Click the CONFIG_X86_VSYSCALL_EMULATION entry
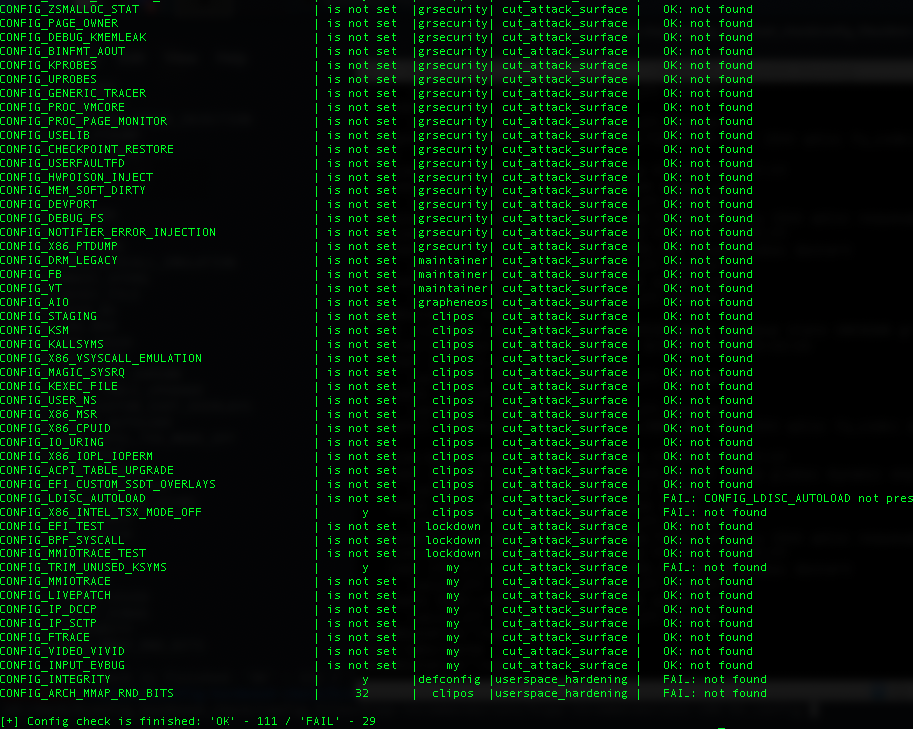Screen dimensions: 913x729 (101, 358)
